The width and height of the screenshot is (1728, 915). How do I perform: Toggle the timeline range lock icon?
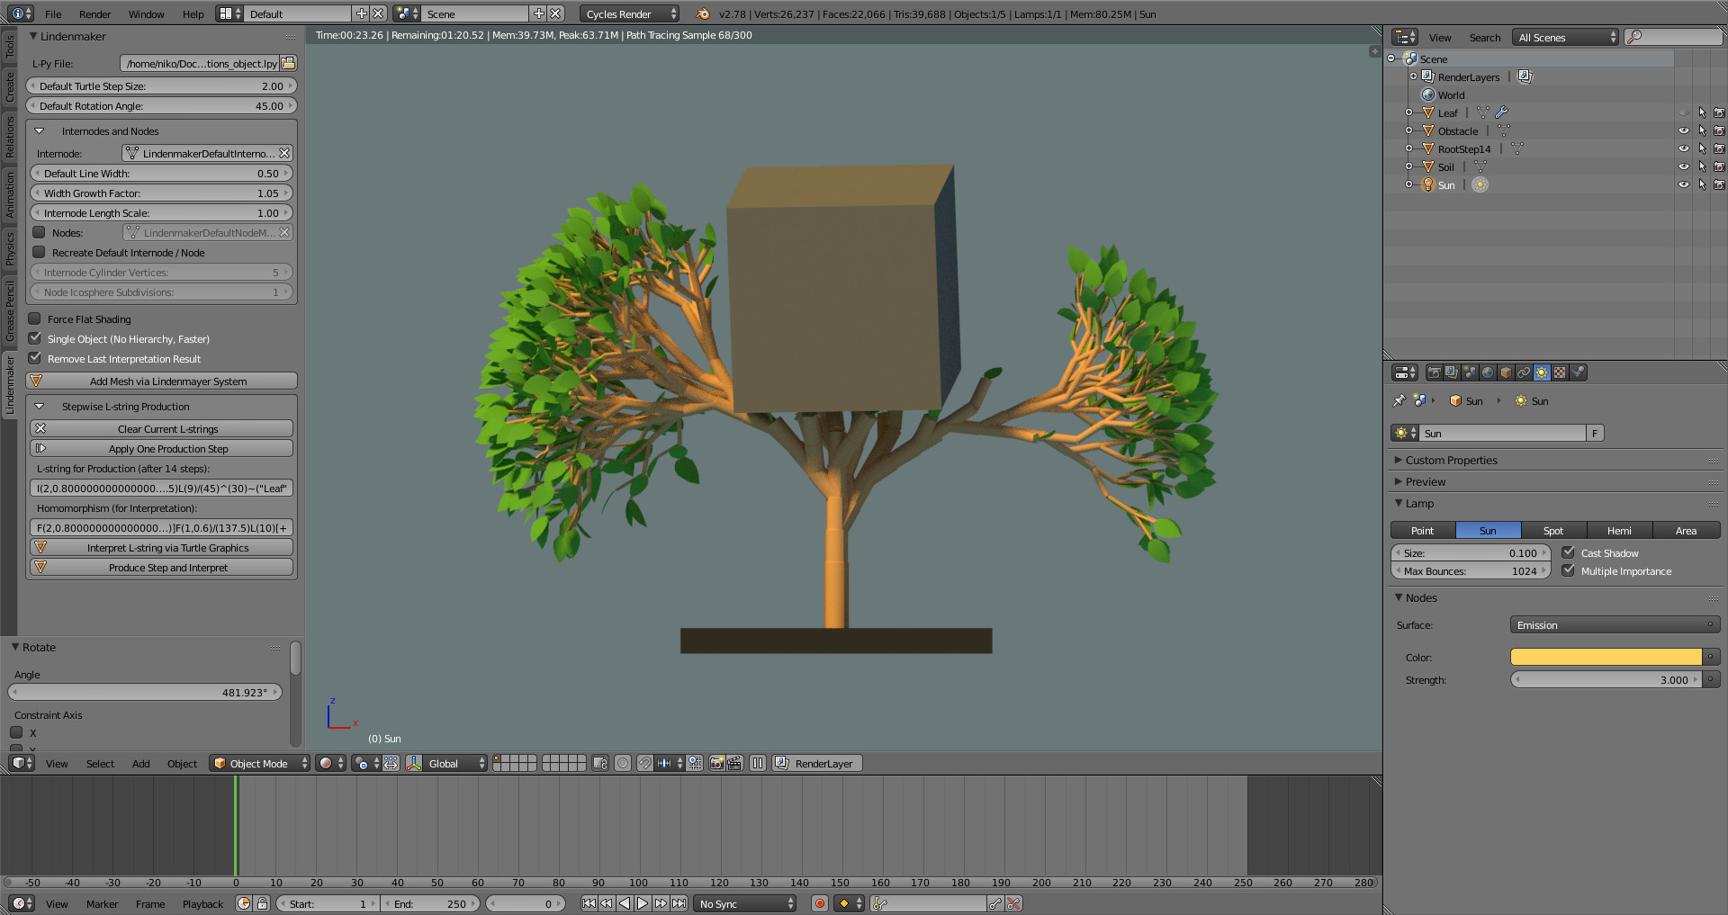(x=262, y=903)
